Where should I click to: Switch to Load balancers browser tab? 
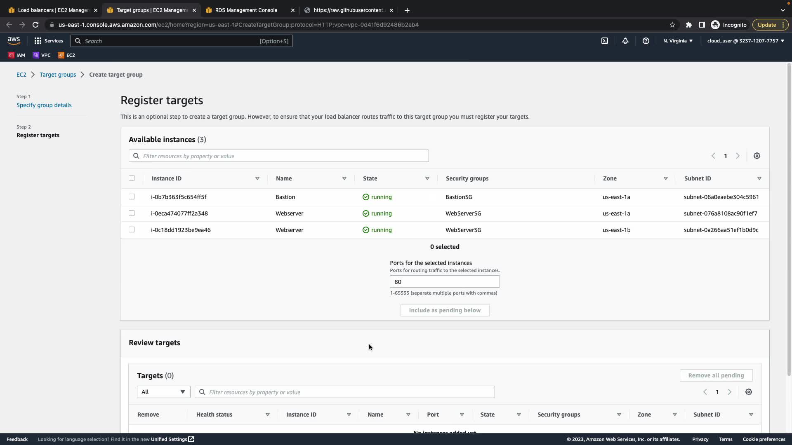click(54, 10)
